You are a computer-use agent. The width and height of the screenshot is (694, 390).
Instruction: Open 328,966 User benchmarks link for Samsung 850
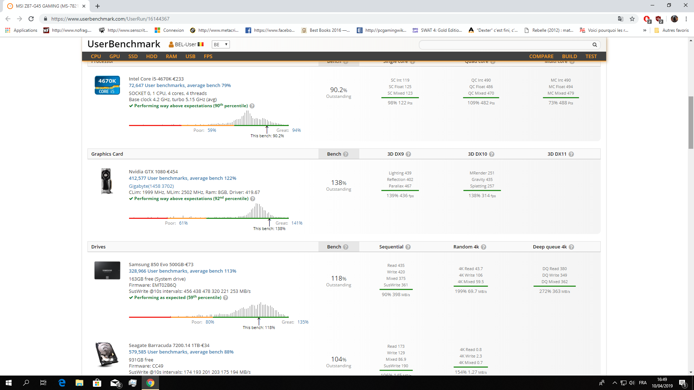coord(183,271)
